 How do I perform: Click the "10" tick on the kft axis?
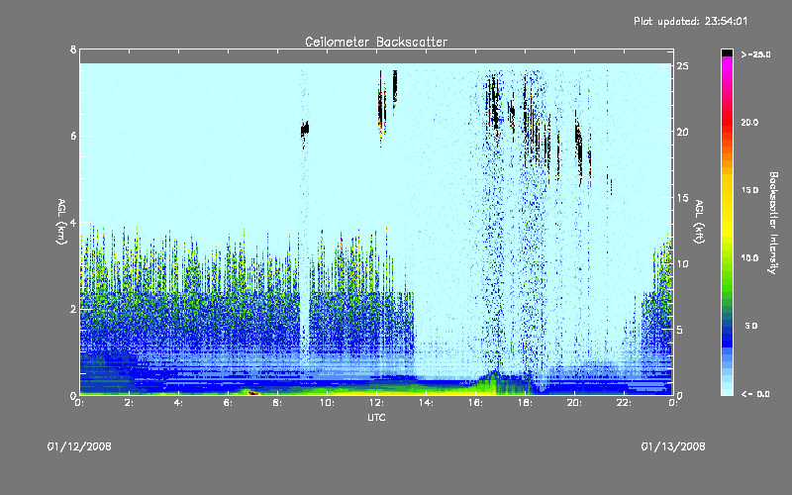tap(682, 263)
